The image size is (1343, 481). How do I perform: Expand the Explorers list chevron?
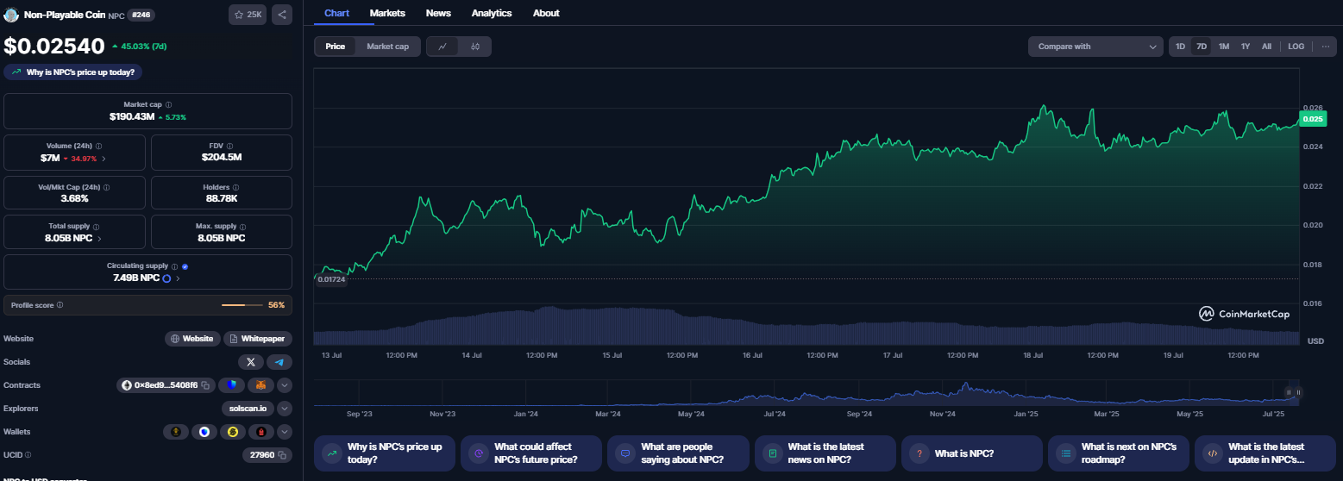[285, 409]
